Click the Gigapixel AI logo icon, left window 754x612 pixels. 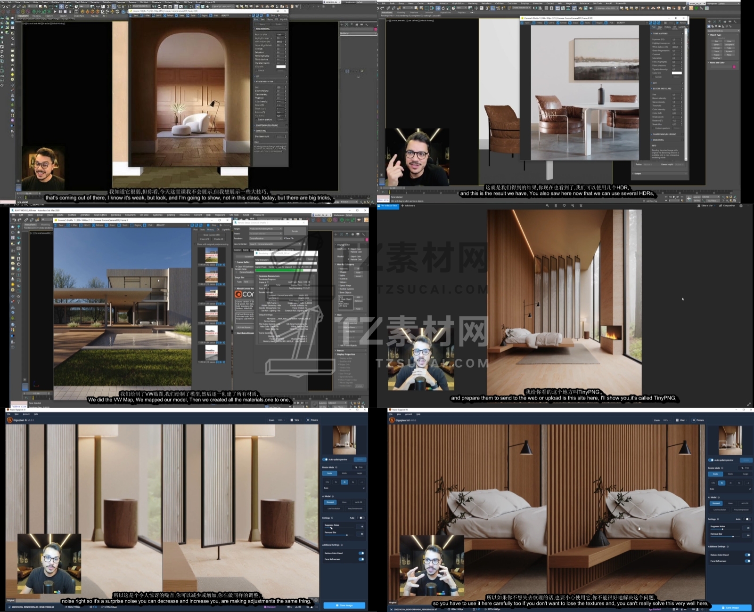[10, 420]
